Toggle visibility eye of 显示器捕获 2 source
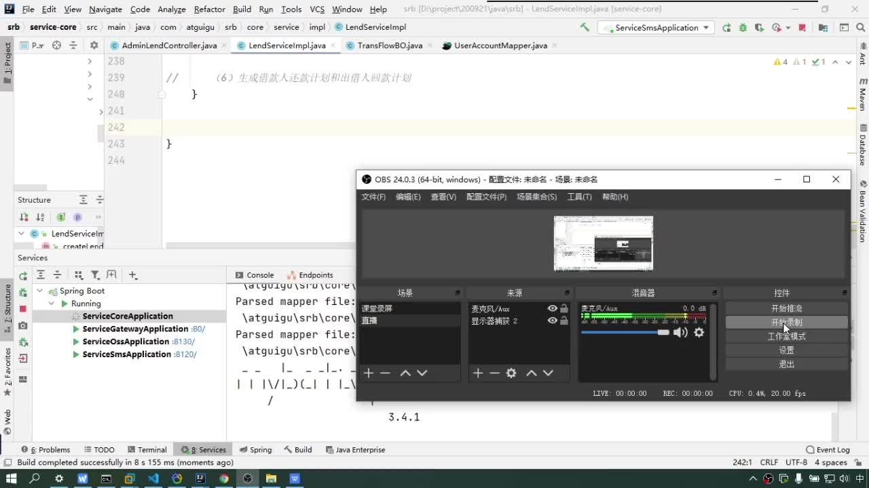 pos(553,321)
